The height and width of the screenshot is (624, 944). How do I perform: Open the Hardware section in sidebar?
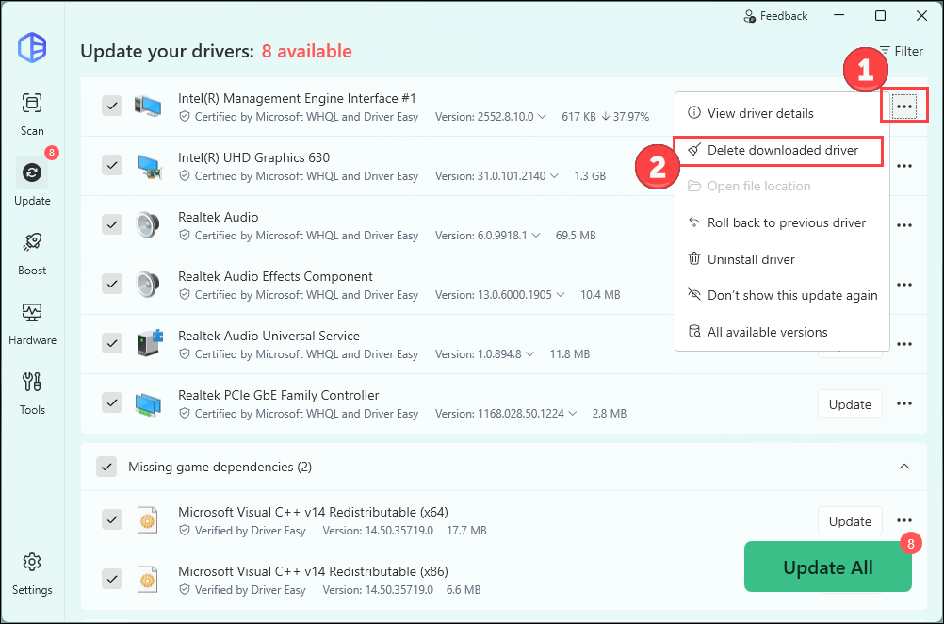32,321
